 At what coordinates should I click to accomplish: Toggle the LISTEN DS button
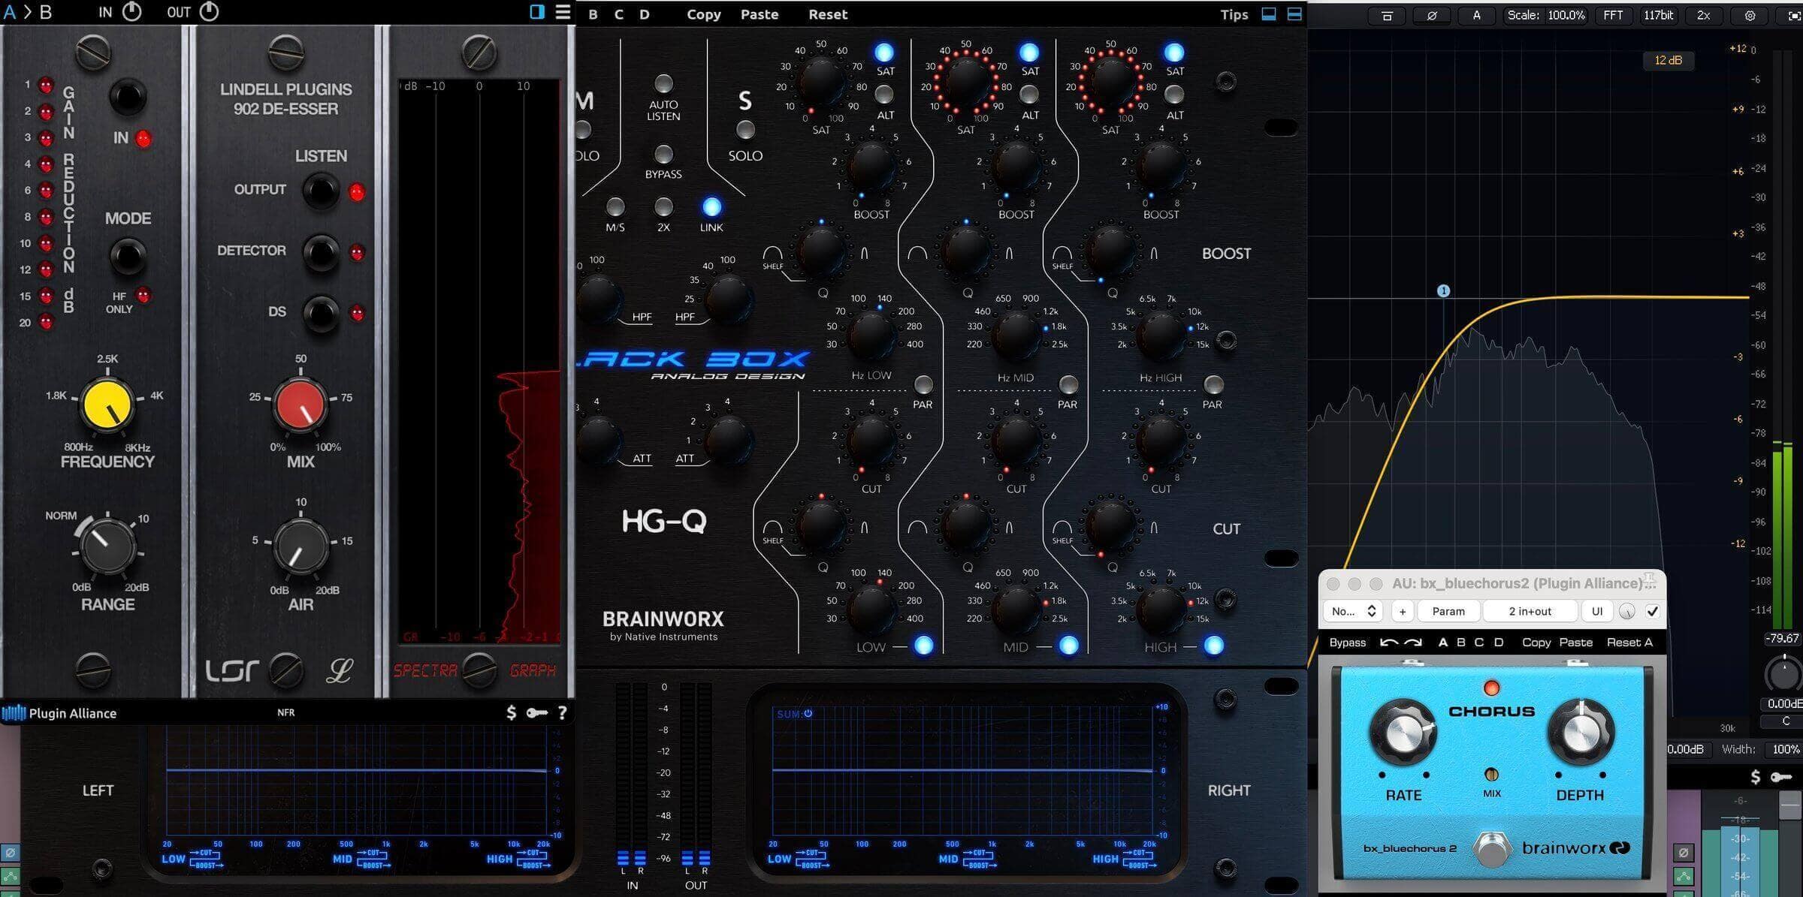coord(321,313)
